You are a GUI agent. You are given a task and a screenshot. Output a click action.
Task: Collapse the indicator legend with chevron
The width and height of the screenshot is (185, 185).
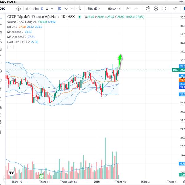pyautogui.click(x=10, y=47)
